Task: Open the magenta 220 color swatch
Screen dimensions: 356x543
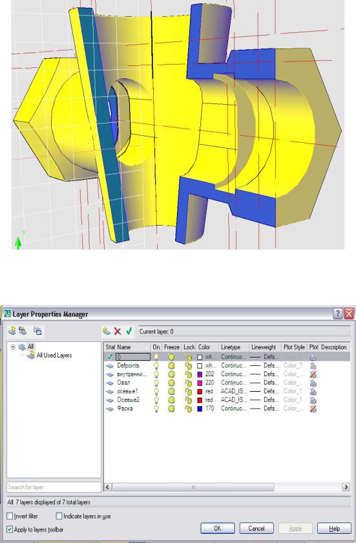Action: coord(200,383)
